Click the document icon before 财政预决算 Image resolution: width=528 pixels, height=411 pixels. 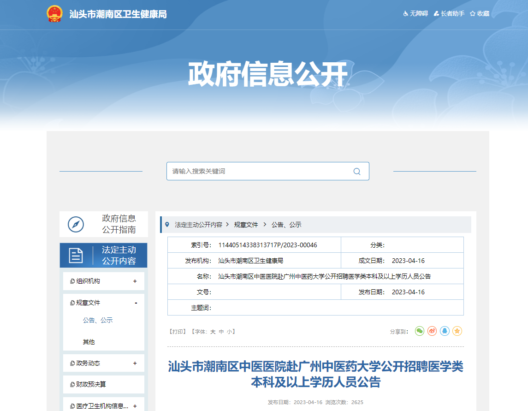point(72,385)
